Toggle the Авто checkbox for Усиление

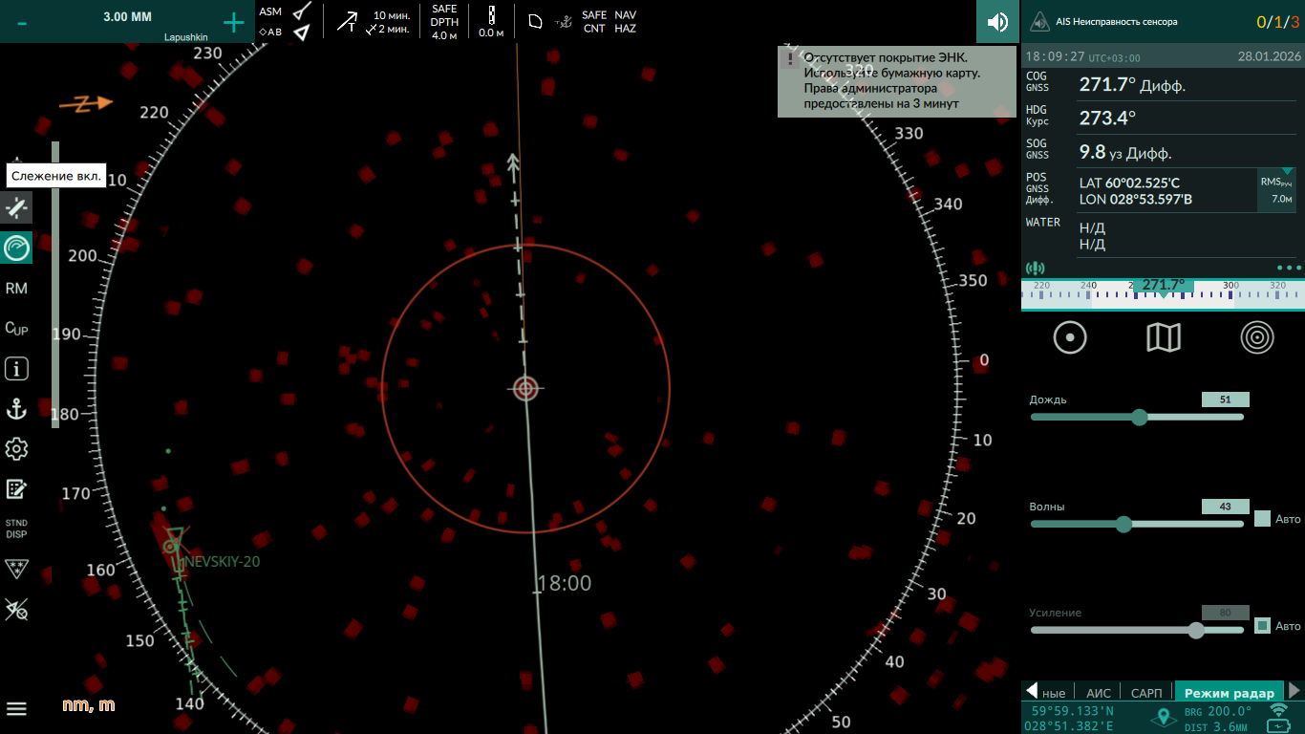point(1262,625)
